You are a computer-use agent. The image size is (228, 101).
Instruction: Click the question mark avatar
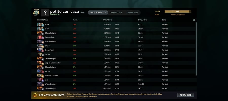[x=45, y=13]
